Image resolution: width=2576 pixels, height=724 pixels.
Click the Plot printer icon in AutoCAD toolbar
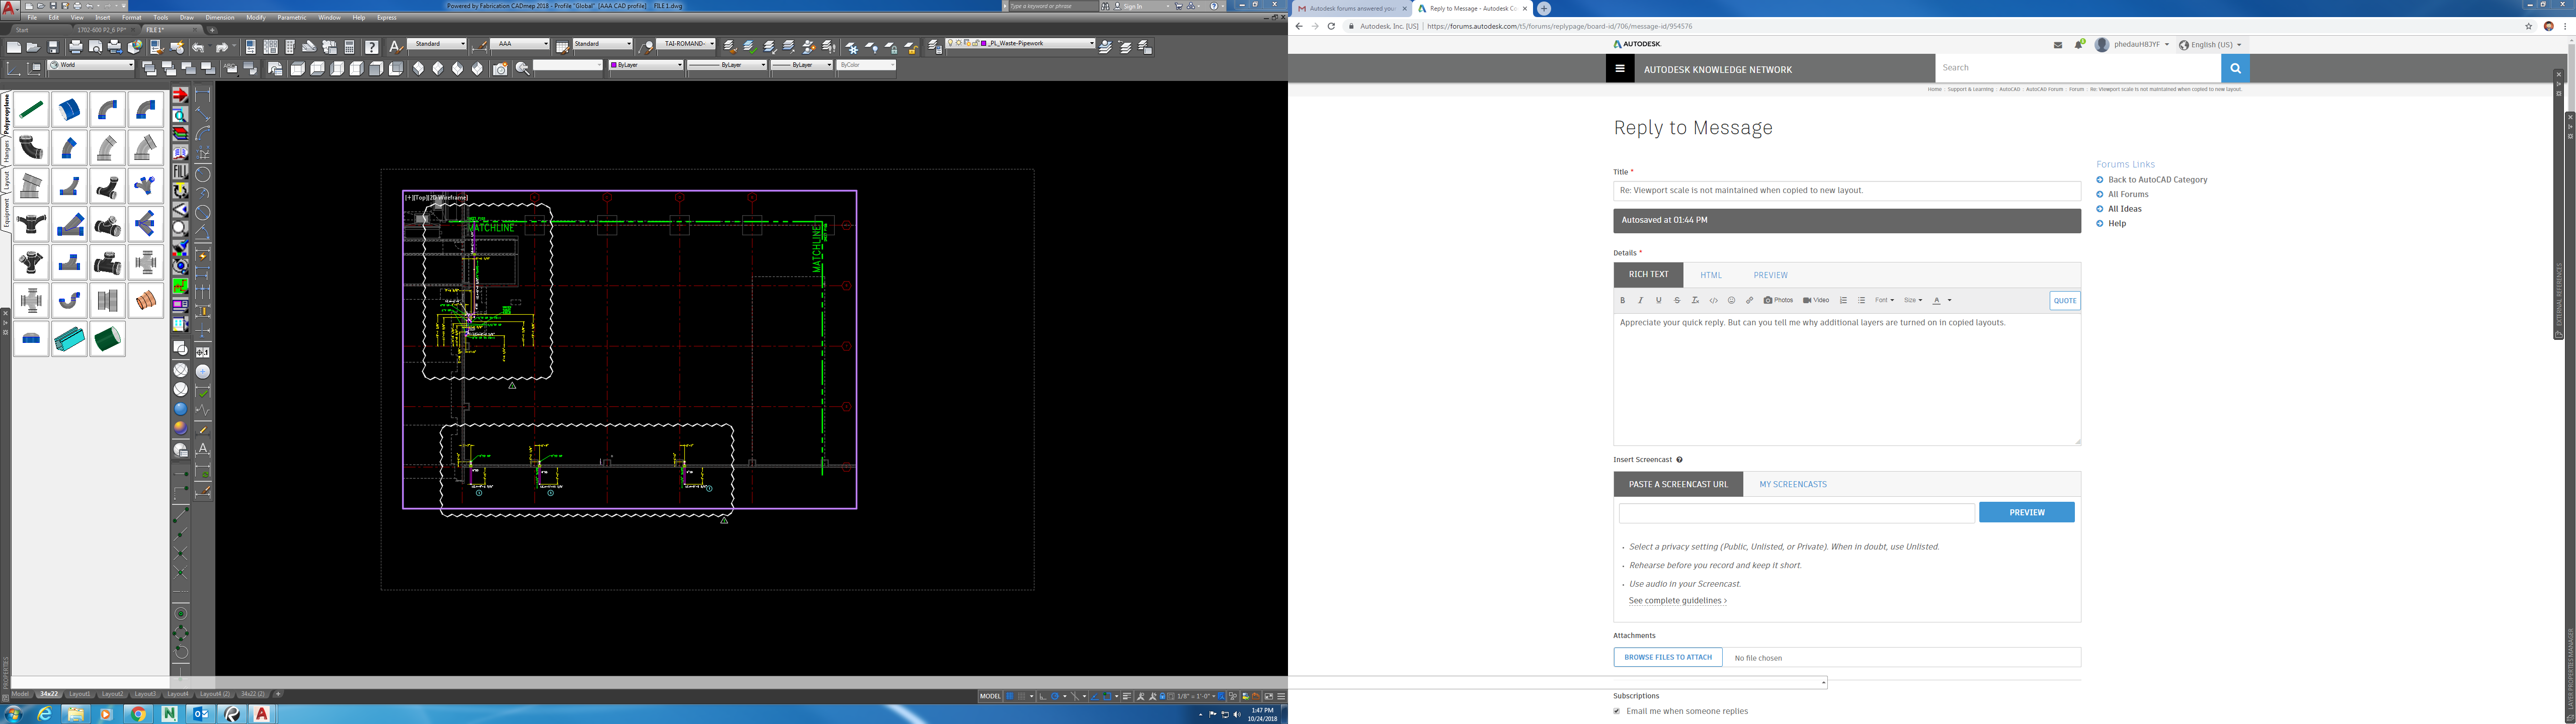(x=76, y=47)
